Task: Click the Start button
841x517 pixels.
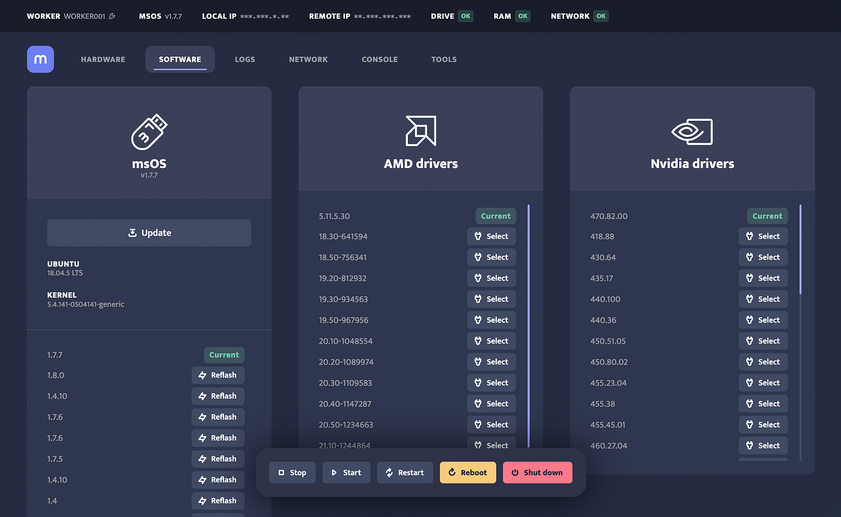Action: (347, 473)
